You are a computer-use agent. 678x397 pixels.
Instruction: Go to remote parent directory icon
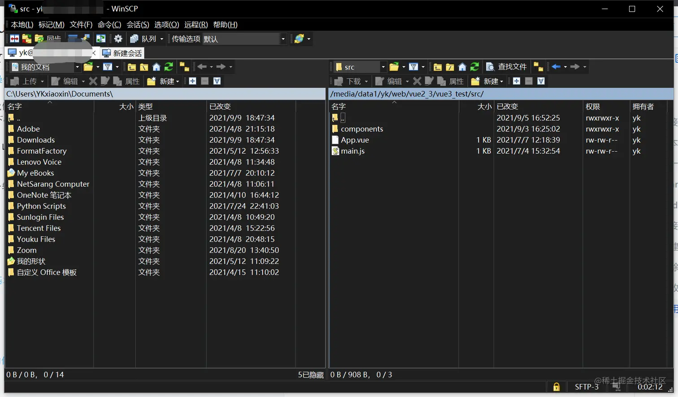(x=438, y=67)
